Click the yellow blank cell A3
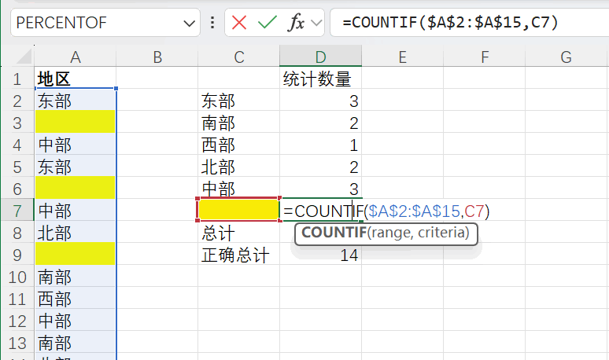The image size is (609, 360). tap(76, 122)
